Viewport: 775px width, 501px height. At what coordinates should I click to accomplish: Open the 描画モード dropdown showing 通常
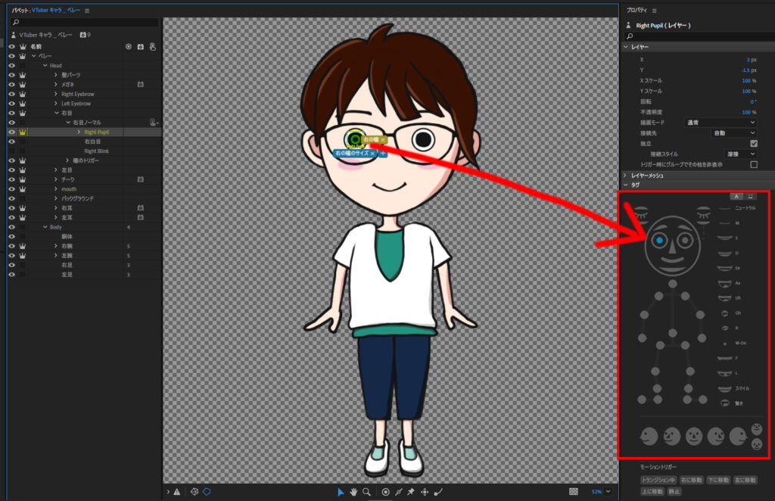pyautogui.click(x=719, y=123)
